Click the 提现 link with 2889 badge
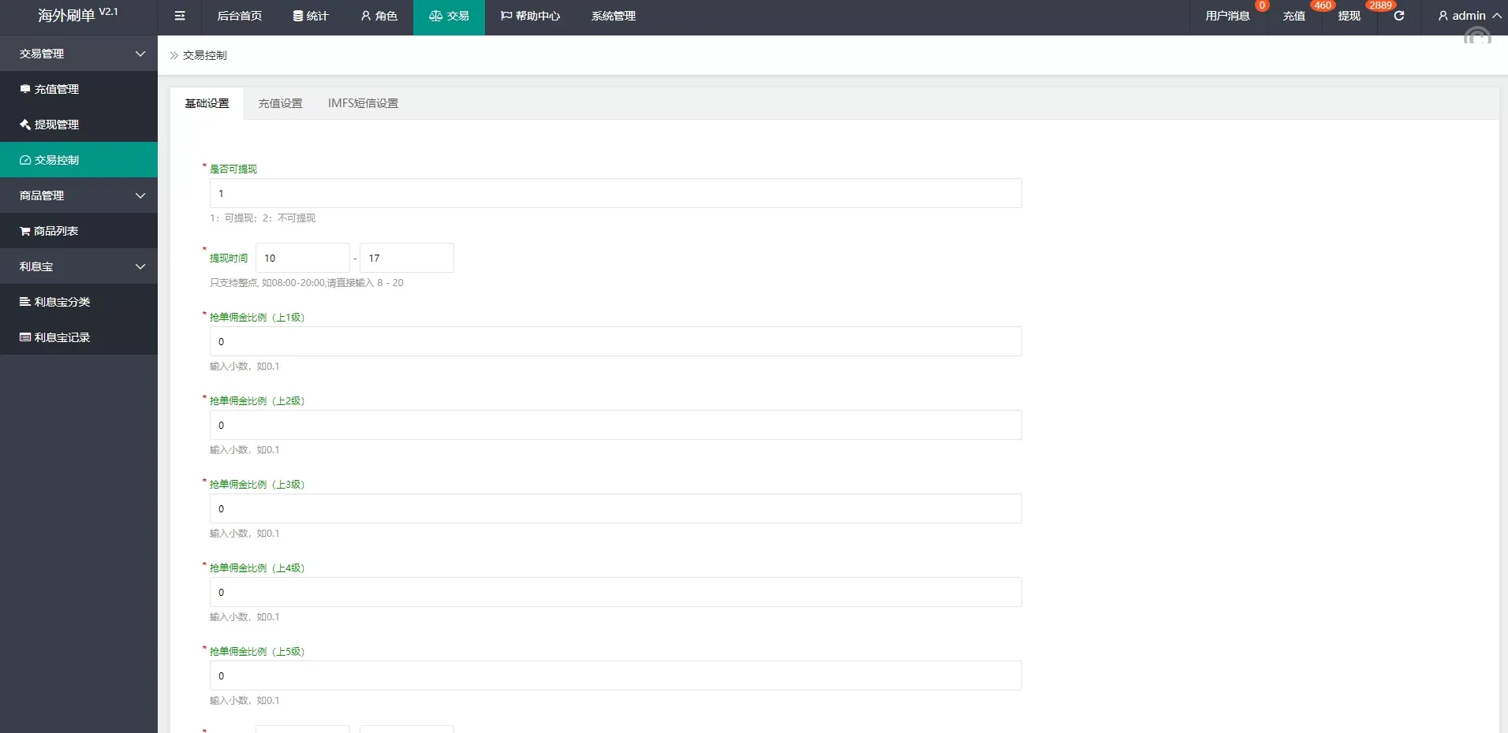The image size is (1508, 733). [1349, 16]
